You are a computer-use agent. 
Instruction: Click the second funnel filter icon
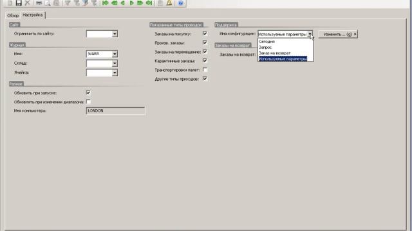77,3
